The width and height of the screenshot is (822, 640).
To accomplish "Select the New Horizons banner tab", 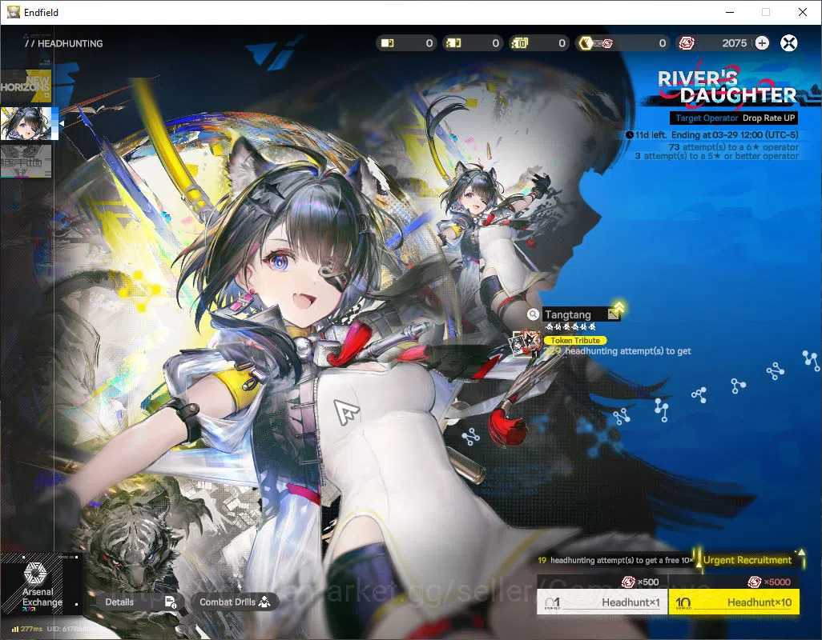I will (x=26, y=86).
